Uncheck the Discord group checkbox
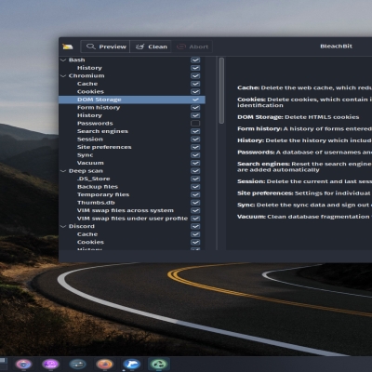This screenshot has width=372, height=372. point(195,226)
